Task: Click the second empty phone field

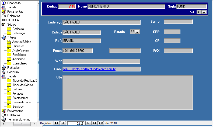Action: click(x=125, y=51)
